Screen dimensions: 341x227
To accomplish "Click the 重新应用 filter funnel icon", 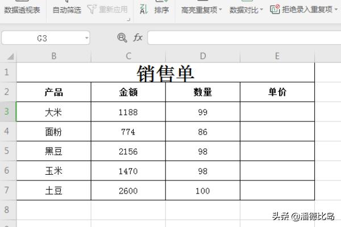I will [x=92, y=9].
